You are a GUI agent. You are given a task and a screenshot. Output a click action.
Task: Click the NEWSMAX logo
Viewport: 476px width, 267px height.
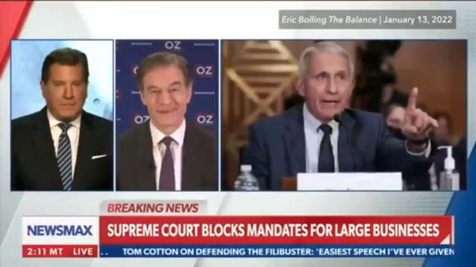pyautogui.click(x=60, y=231)
